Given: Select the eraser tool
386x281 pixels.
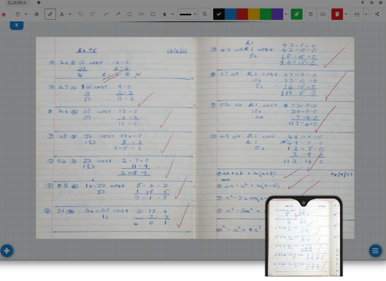Looking at the screenshot, I should (36, 14).
